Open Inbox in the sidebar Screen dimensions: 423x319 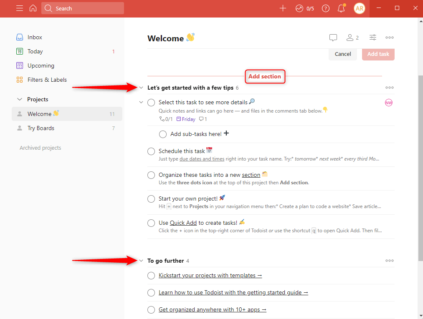click(x=67, y=37)
